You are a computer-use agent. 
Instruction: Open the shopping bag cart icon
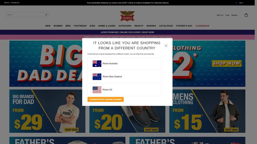click(x=246, y=15)
